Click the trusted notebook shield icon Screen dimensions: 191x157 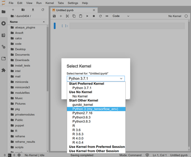point(147,155)
